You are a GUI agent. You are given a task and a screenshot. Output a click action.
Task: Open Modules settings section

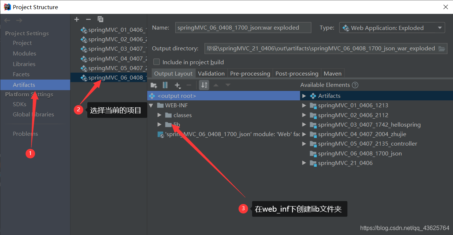pyautogui.click(x=24, y=53)
